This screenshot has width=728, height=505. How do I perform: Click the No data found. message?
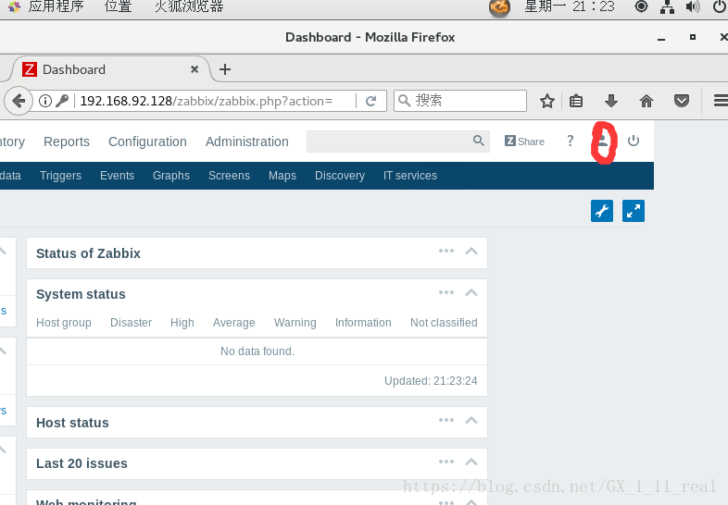click(x=257, y=351)
